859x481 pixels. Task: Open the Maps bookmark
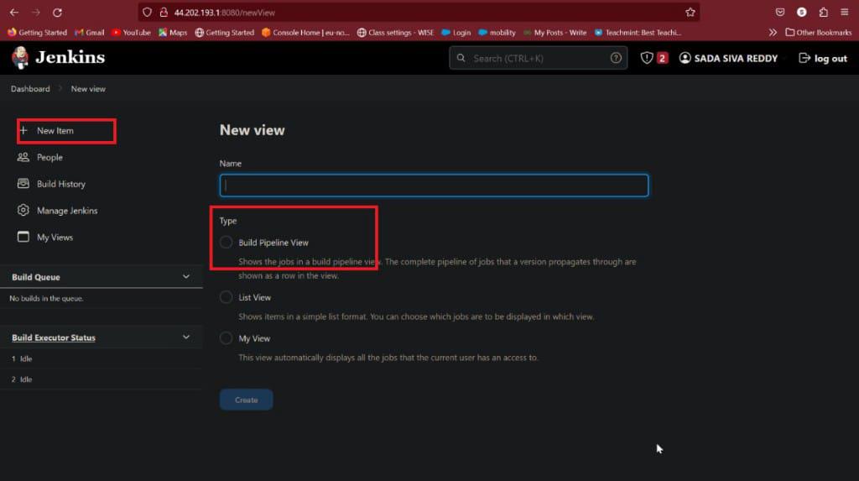click(173, 33)
